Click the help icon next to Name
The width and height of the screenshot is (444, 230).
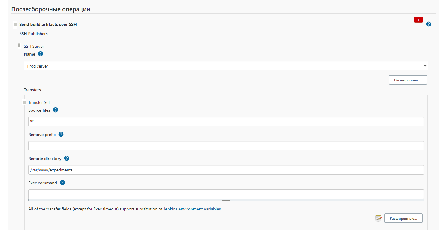41,54
